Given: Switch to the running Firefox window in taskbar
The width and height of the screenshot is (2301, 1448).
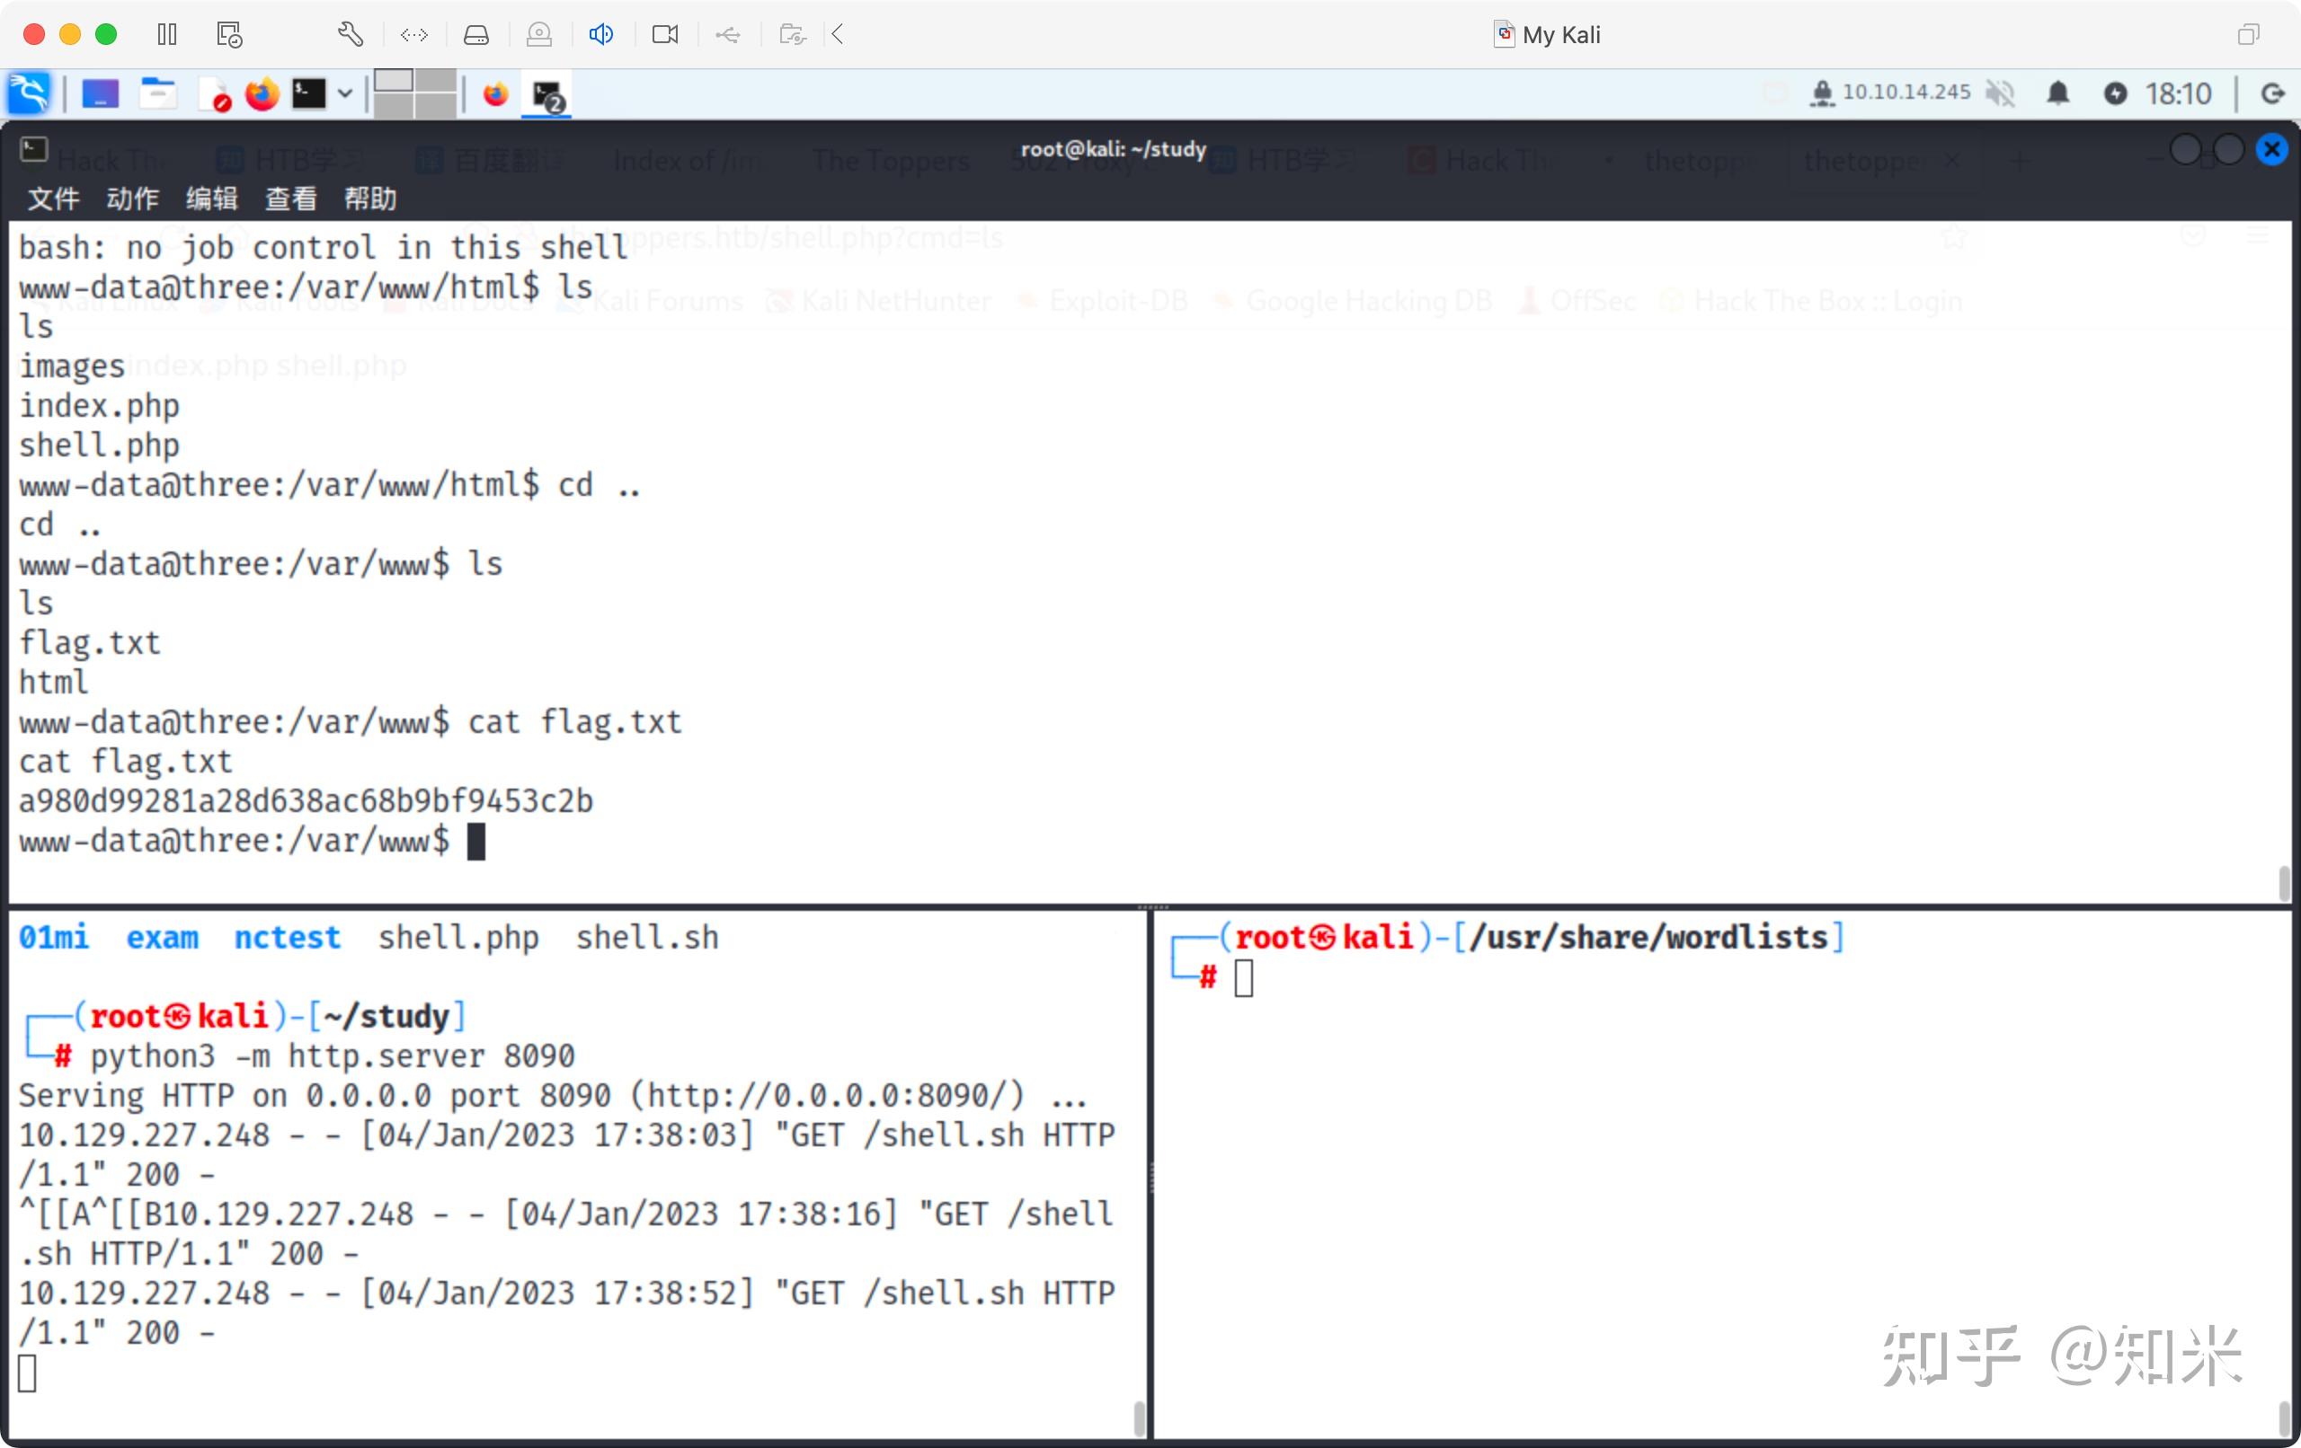Looking at the screenshot, I should tap(495, 94).
